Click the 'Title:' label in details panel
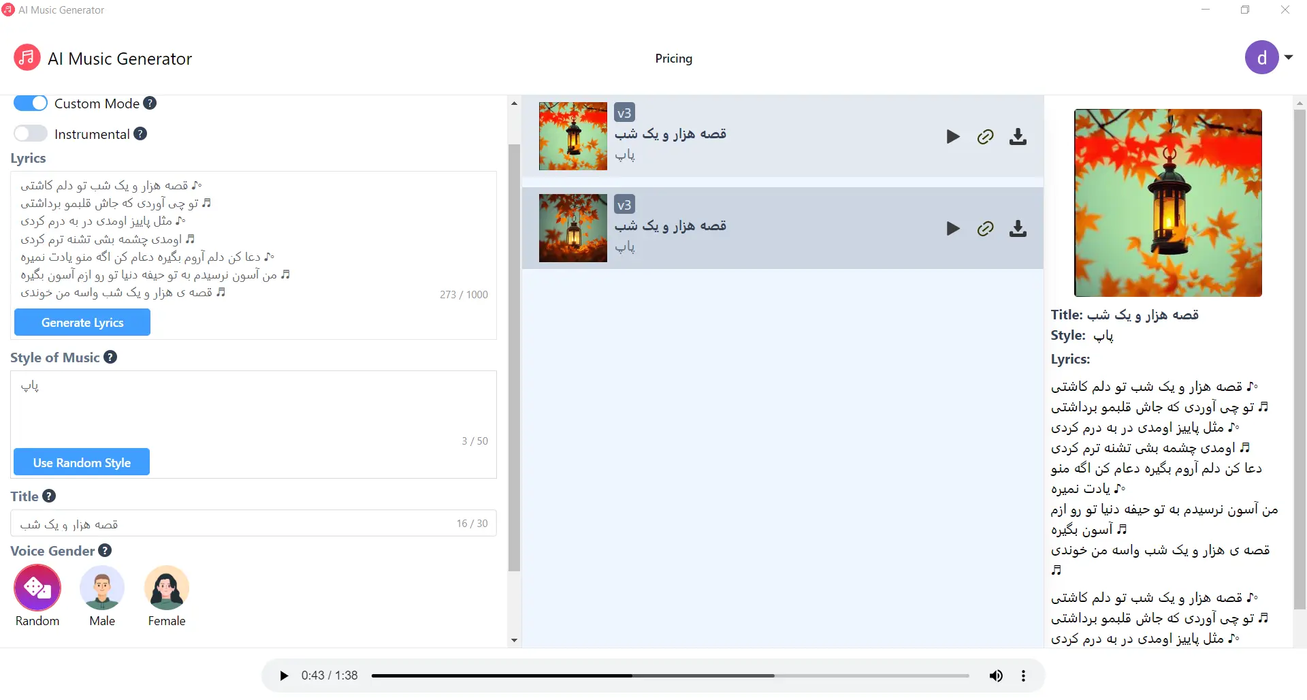Screen dimensions: 1307x700 point(1067,315)
